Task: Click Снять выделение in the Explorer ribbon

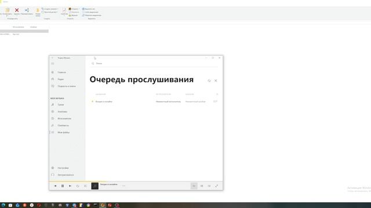Action: click(90, 12)
